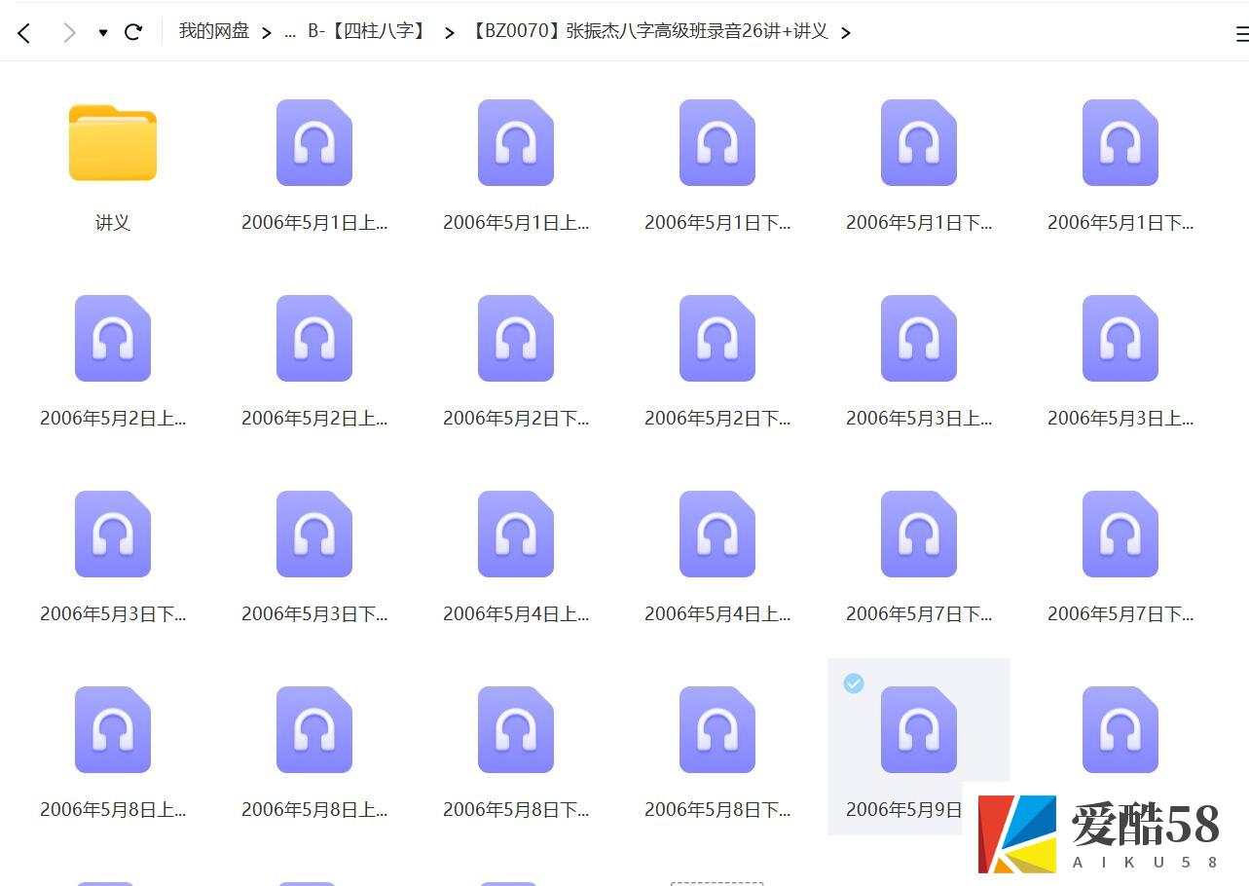Select the first 2006年5月8日下... audio file

[x=516, y=730]
